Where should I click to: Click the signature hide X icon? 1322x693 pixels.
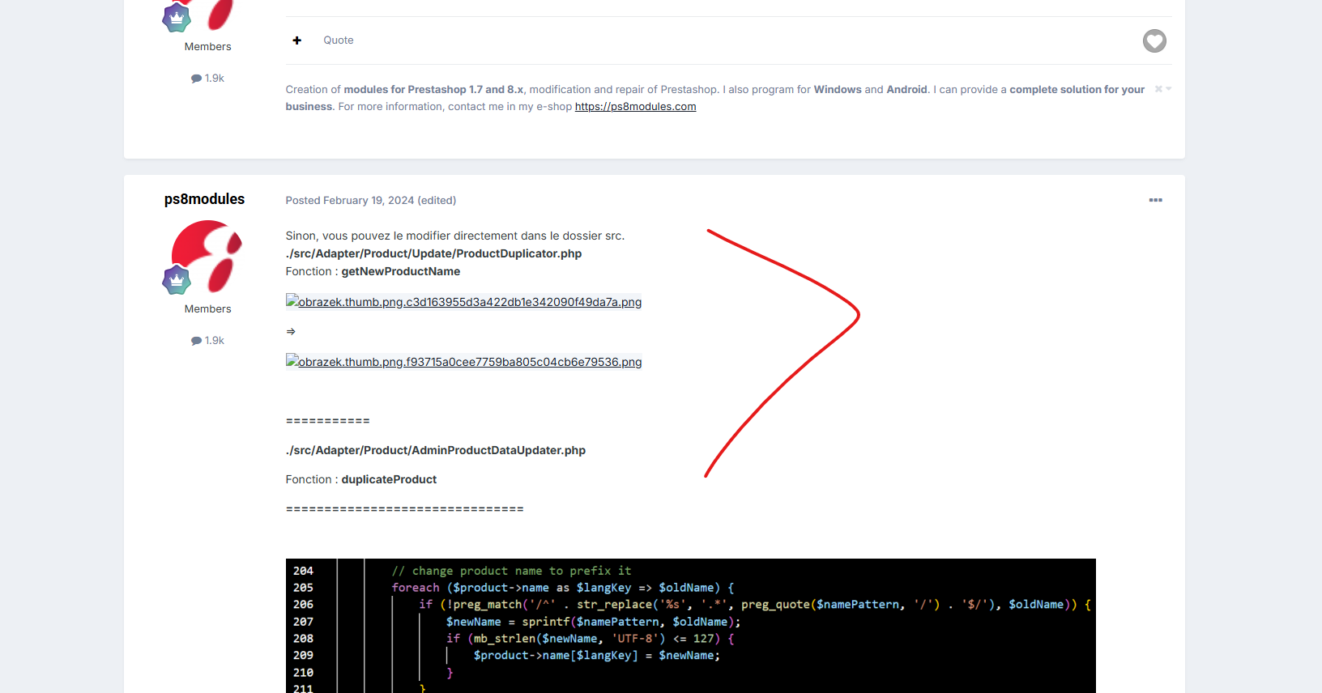[1158, 89]
